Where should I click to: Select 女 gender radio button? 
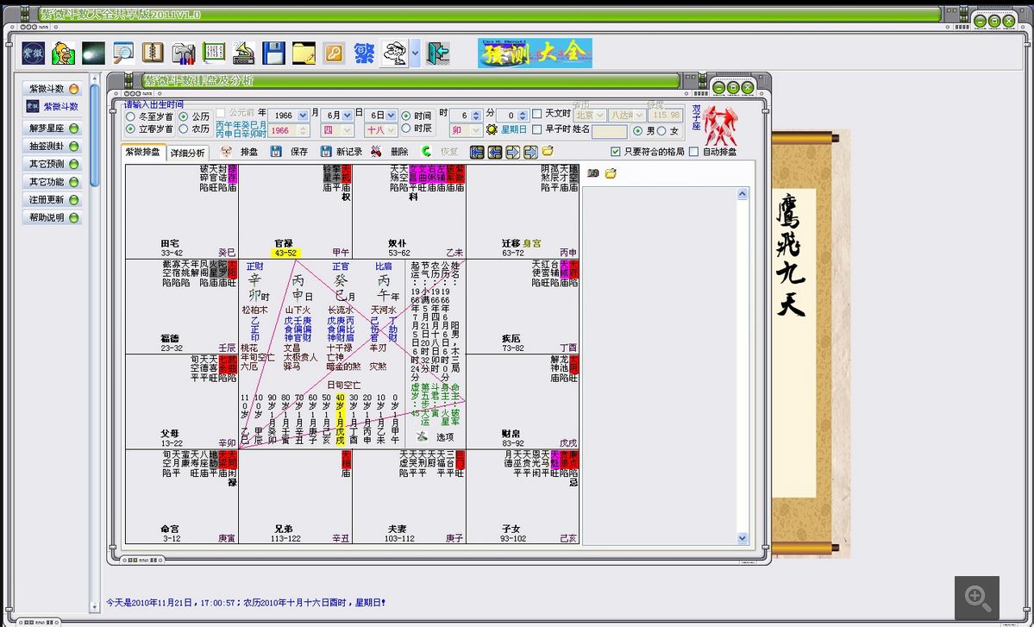coord(661,131)
